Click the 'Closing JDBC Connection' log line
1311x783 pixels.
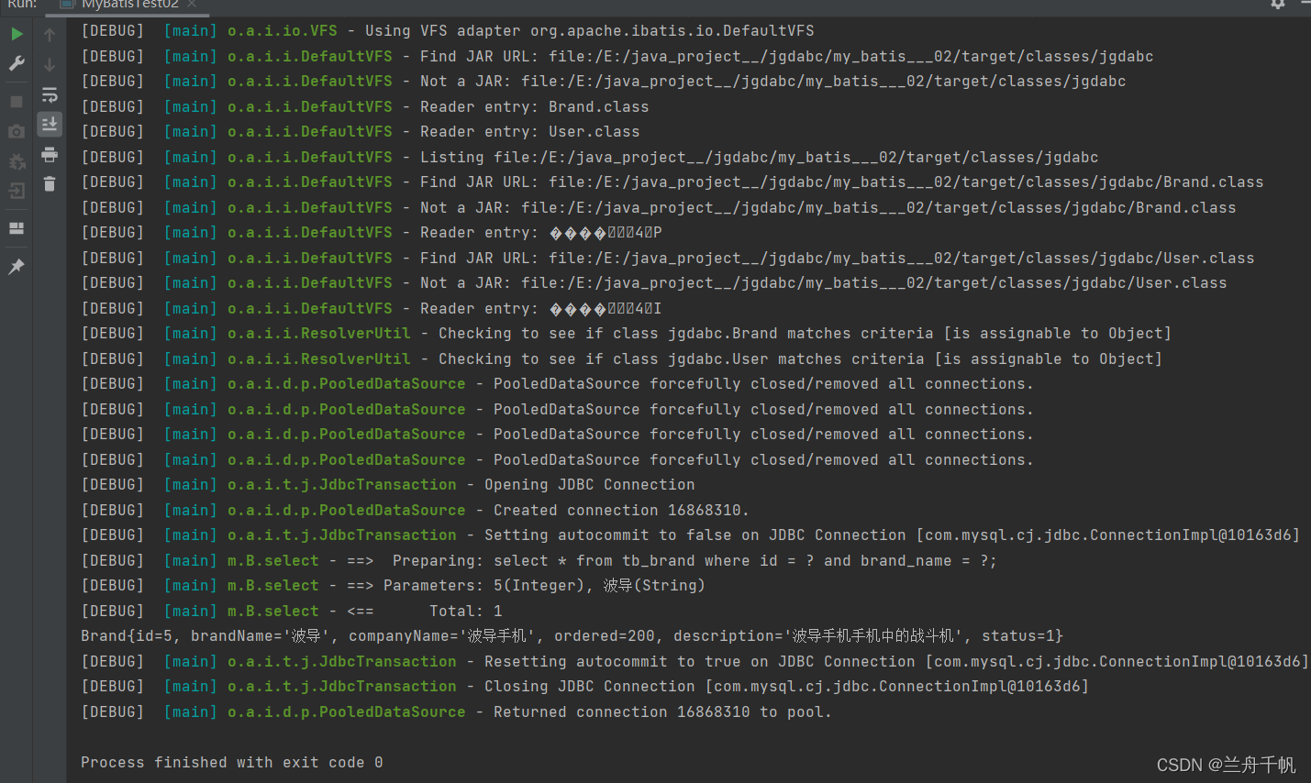pyautogui.click(x=585, y=687)
